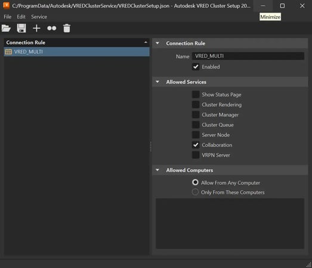The width and height of the screenshot is (312, 268).
Task: Add a new connection rule with plus icon
Action: pyautogui.click(x=36, y=29)
